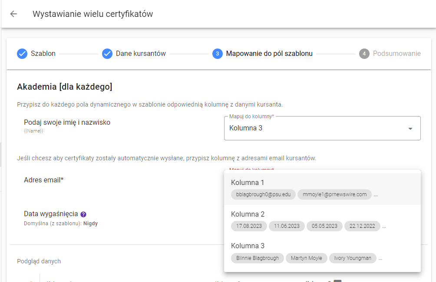Click the 17.08.2023 date chip
Screen dimensions: 436x282
[x=249, y=226]
